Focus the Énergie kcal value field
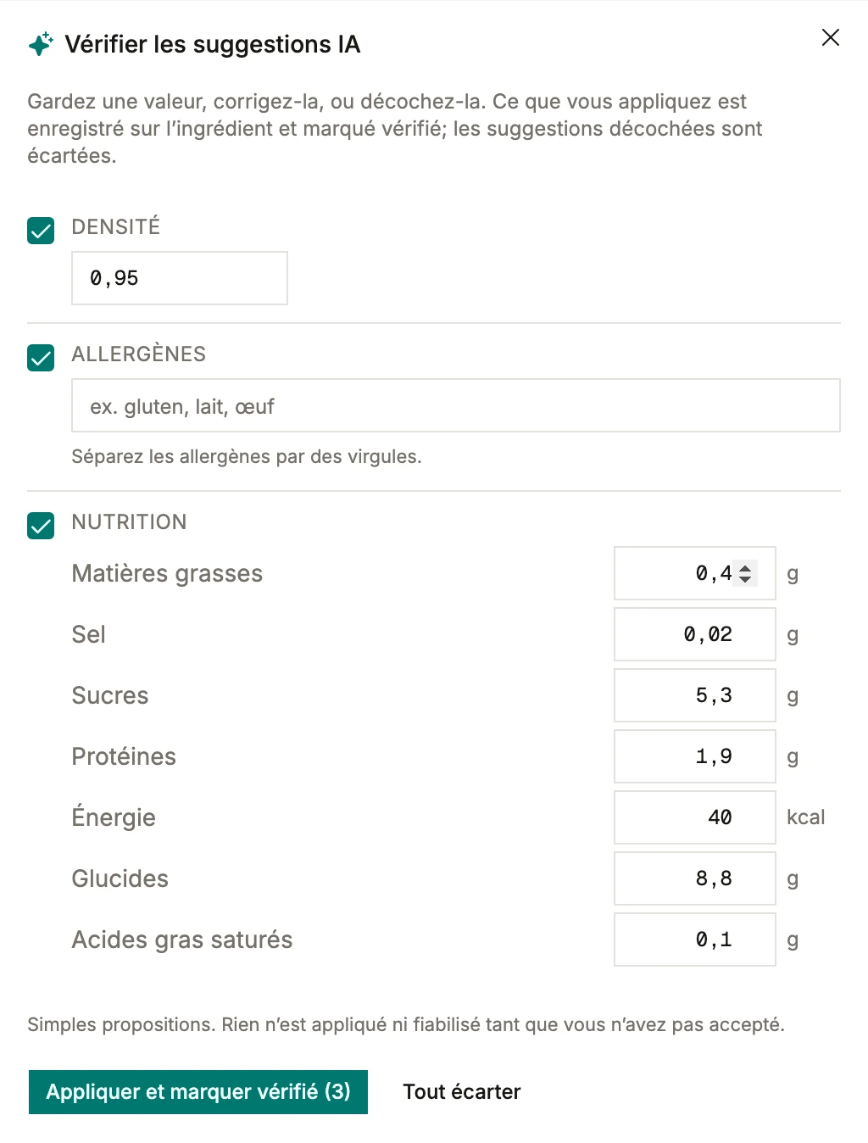This screenshot has width=868, height=1143. pyautogui.click(x=695, y=817)
